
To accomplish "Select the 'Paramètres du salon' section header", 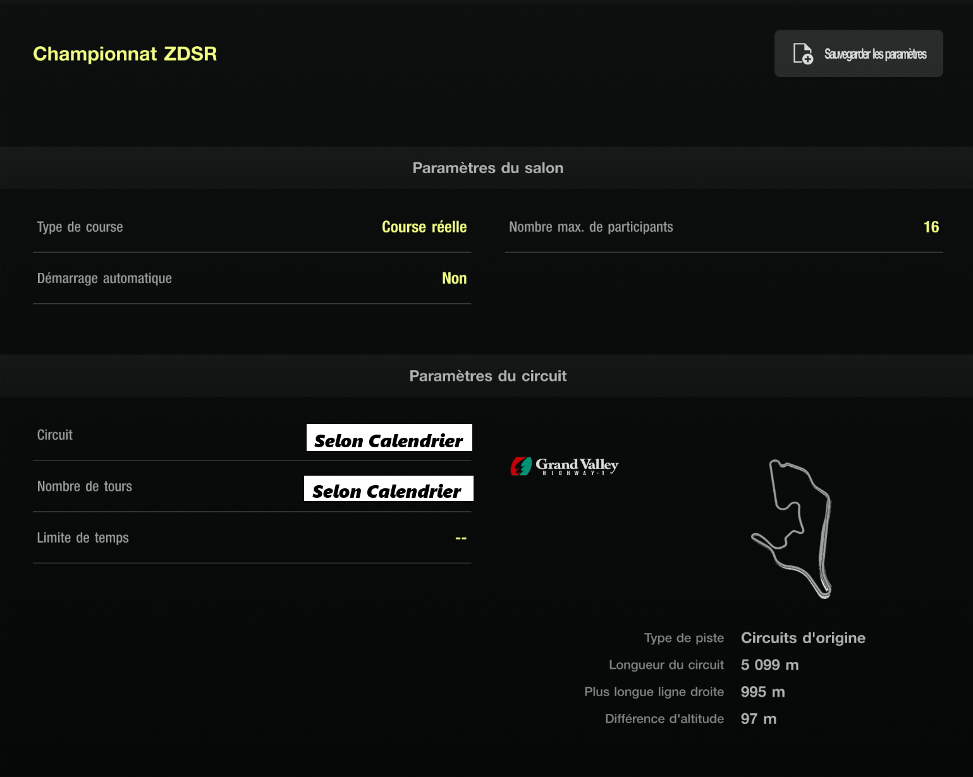I will [487, 168].
